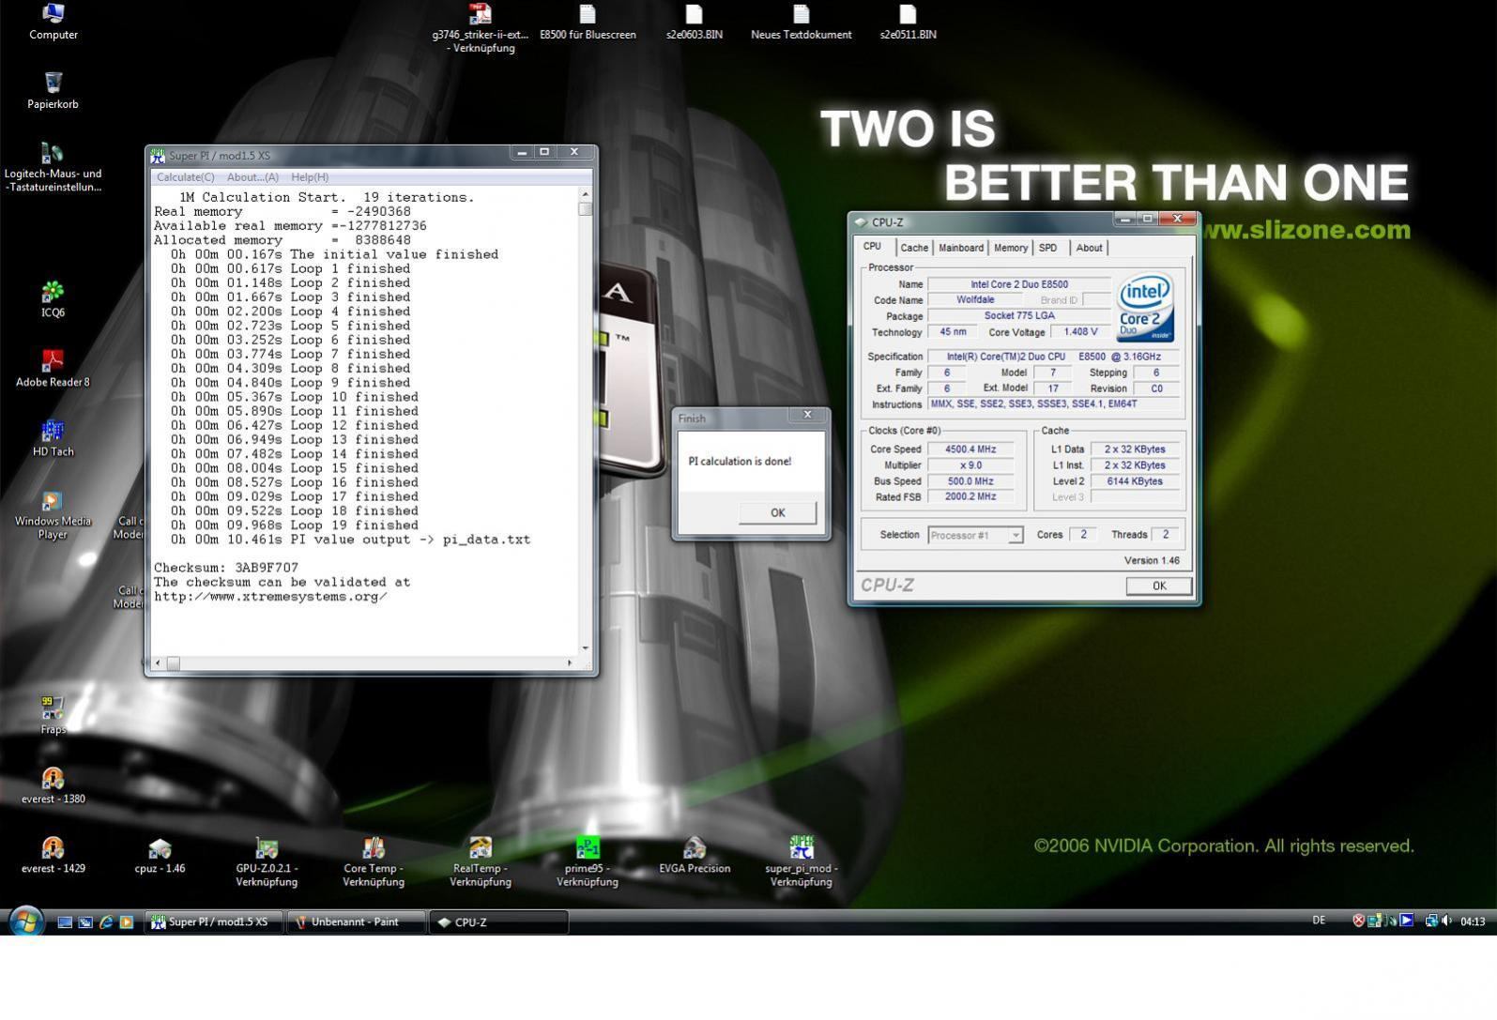Launch the cpuz - 1.46 icon

point(160,855)
